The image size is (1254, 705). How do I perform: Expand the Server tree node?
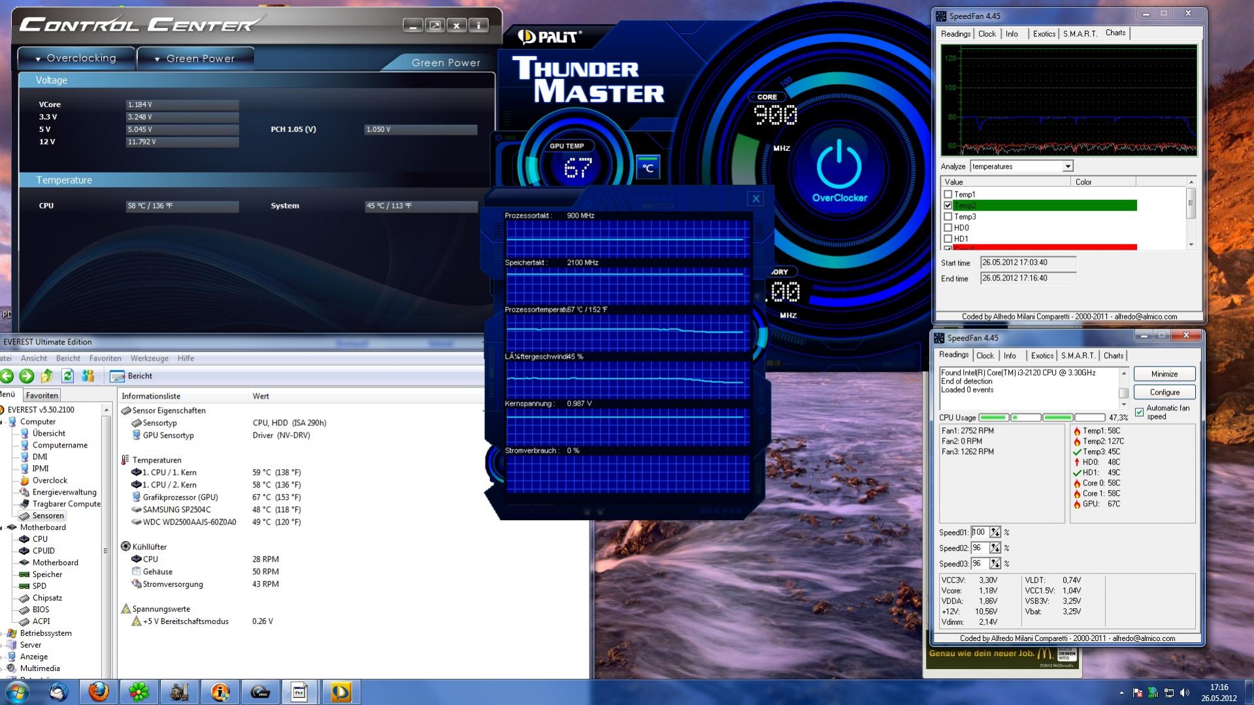[2, 645]
